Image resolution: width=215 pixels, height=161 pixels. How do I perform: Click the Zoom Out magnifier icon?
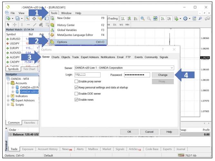[x=149, y=18]
